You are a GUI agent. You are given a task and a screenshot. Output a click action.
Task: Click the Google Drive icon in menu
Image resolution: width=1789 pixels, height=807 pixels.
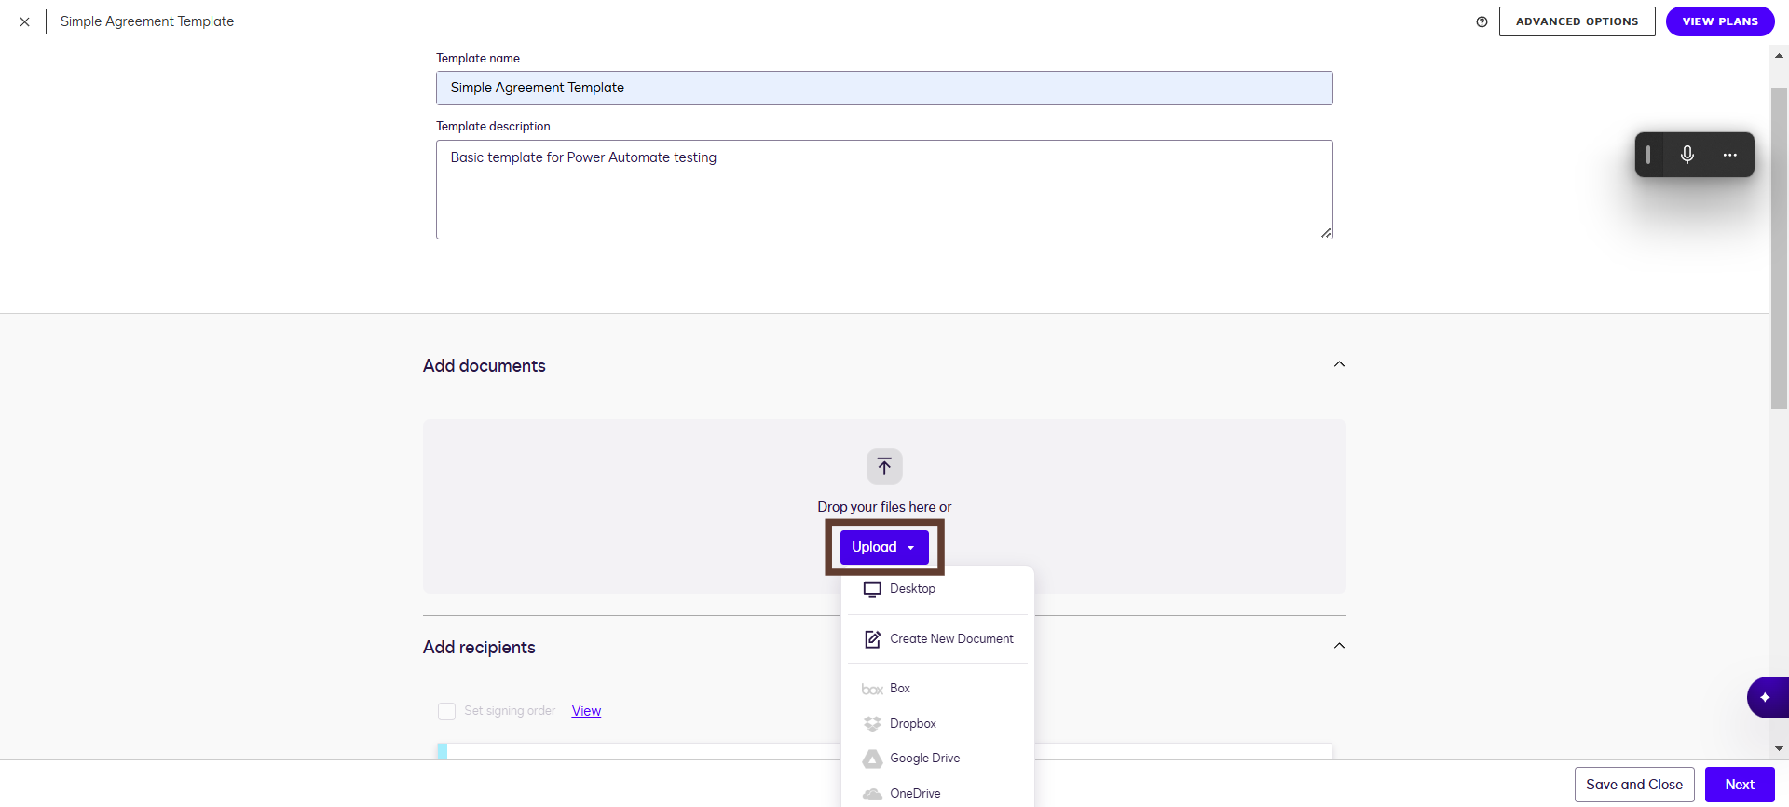pos(872,759)
